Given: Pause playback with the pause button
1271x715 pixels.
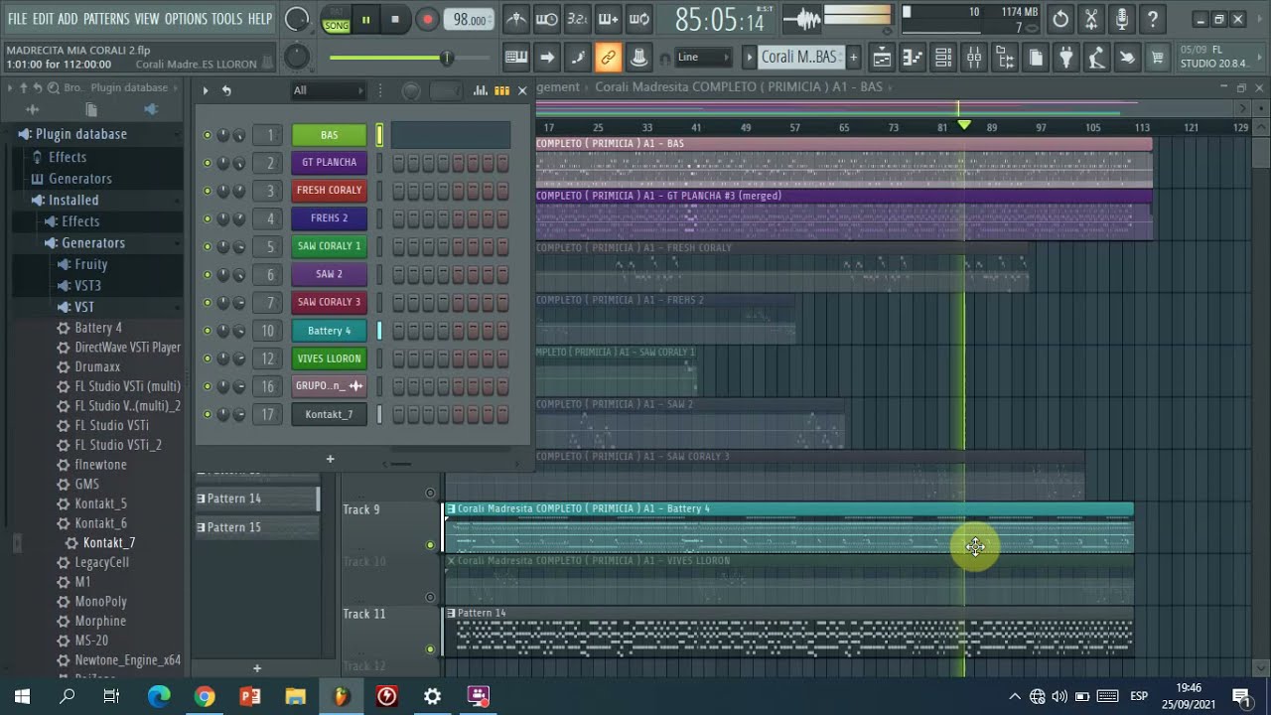Looking at the screenshot, I should coord(365,19).
